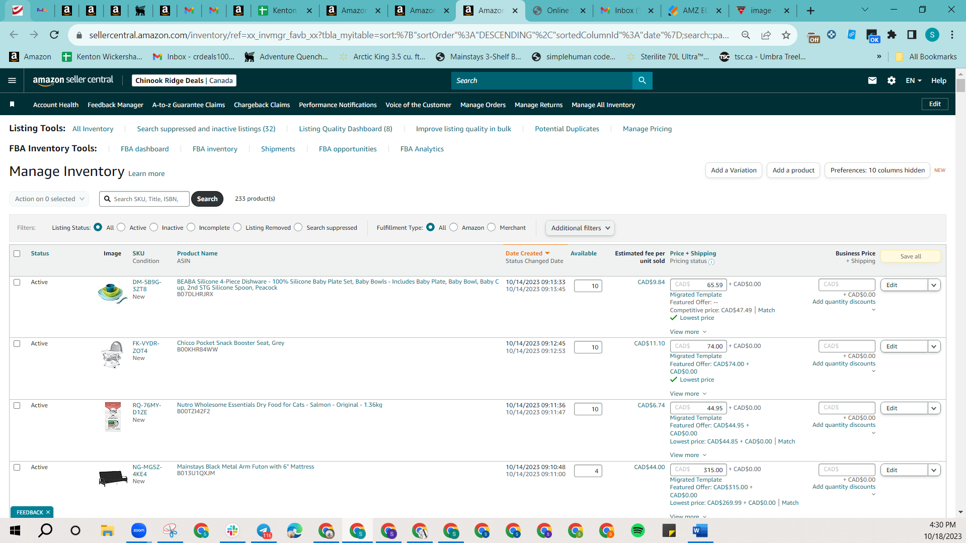Open Account Health in the favorites bar
Viewport: 966px width, 543px height.
[x=56, y=105]
